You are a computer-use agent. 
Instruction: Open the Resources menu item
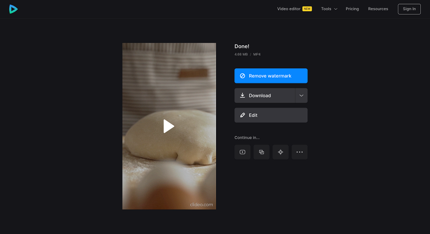(x=378, y=9)
